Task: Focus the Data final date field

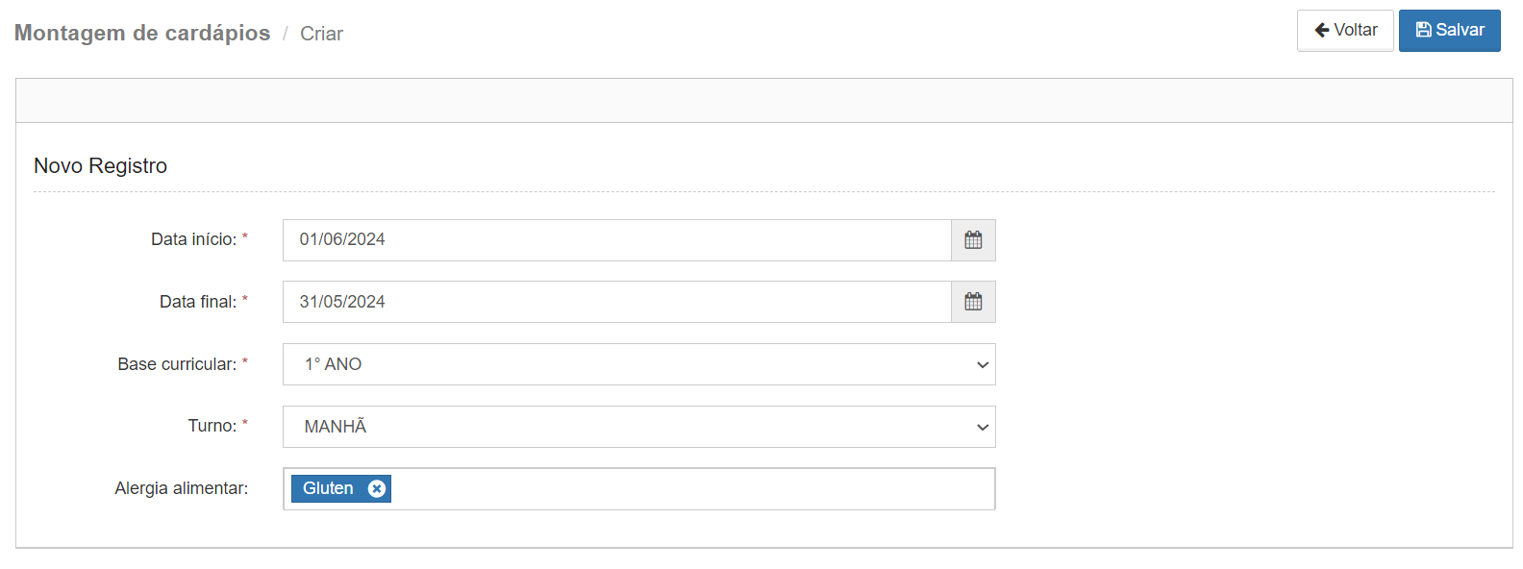Action: 617,302
